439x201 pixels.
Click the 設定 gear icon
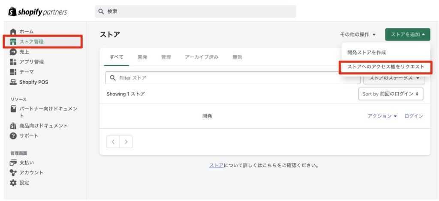pyautogui.click(x=13, y=183)
